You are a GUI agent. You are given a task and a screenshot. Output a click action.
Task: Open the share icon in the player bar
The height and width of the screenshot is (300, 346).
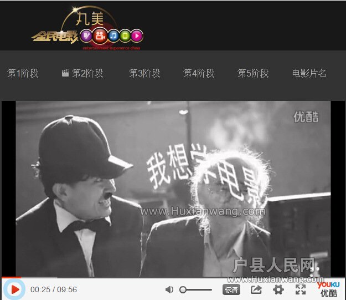(256, 289)
